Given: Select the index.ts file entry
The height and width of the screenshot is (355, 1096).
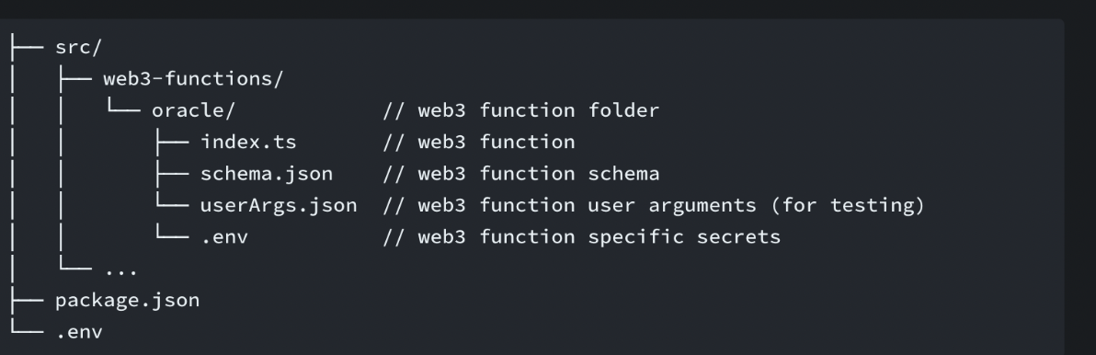Looking at the screenshot, I should 248,142.
